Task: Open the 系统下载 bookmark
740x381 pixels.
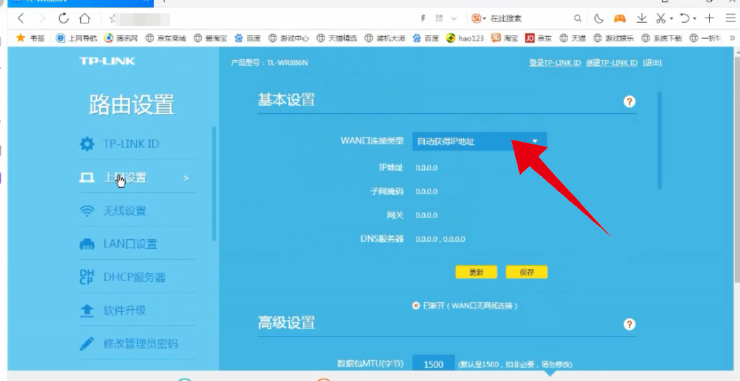Action: (x=662, y=38)
